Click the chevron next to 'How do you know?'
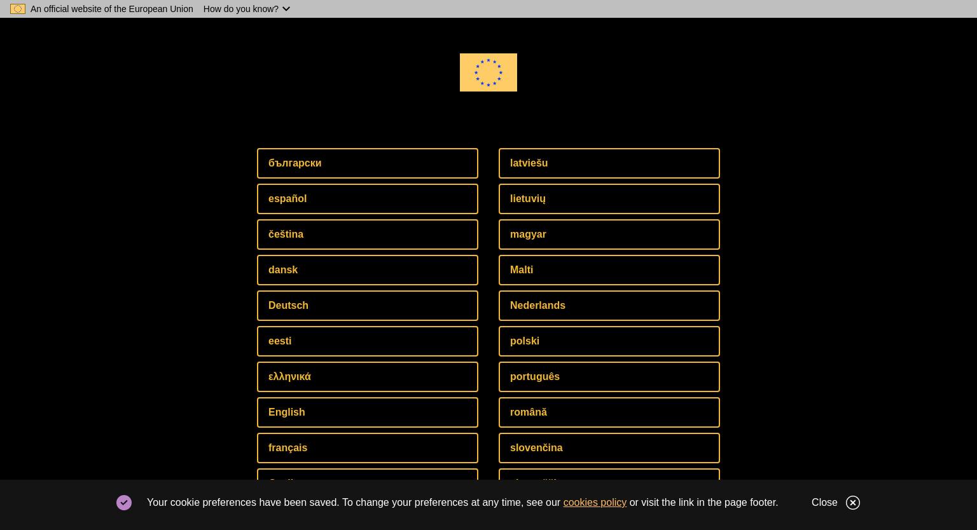The height and width of the screenshot is (530, 977). pos(286,9)
